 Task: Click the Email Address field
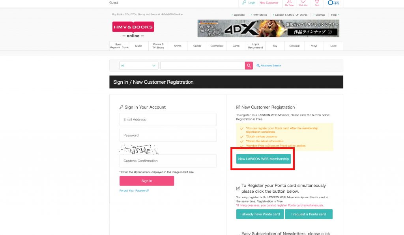168,119
